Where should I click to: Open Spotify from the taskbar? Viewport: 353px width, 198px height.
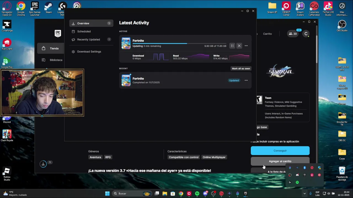tap(197, 194)
